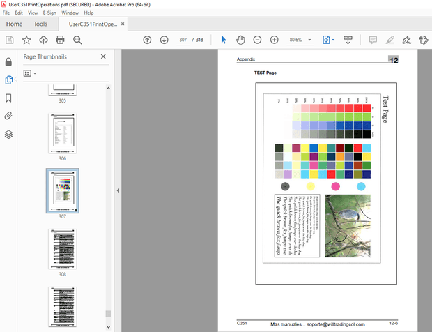Screen dimensions: 432x332
Task: Select the highlighter pen tool
Action: point(390,40)
